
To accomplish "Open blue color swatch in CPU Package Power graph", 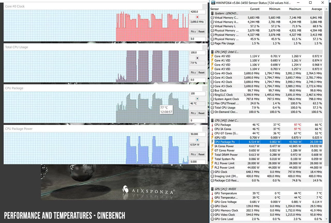I will tap(197, 140).
